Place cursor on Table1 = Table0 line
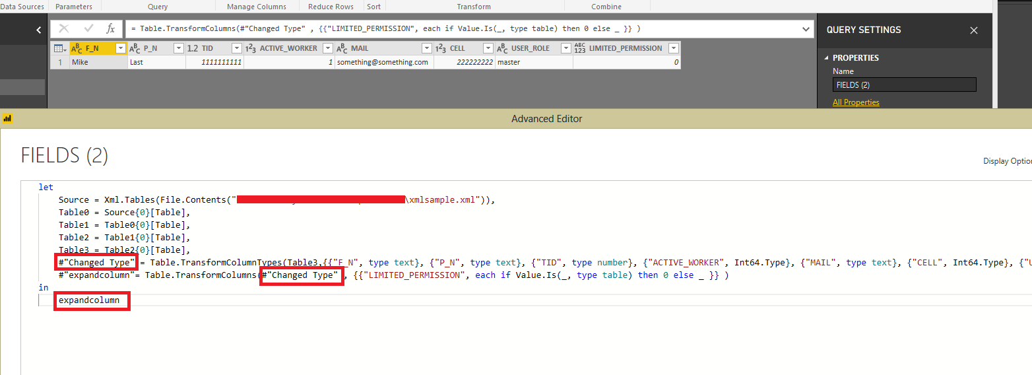This screenshot has width=1032, height=375. [124, 224]
